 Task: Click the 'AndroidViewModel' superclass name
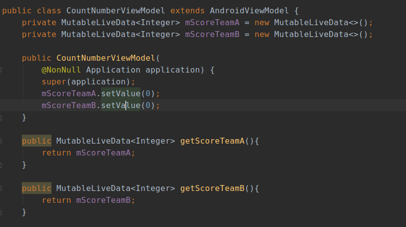click(x=249, y=11)
